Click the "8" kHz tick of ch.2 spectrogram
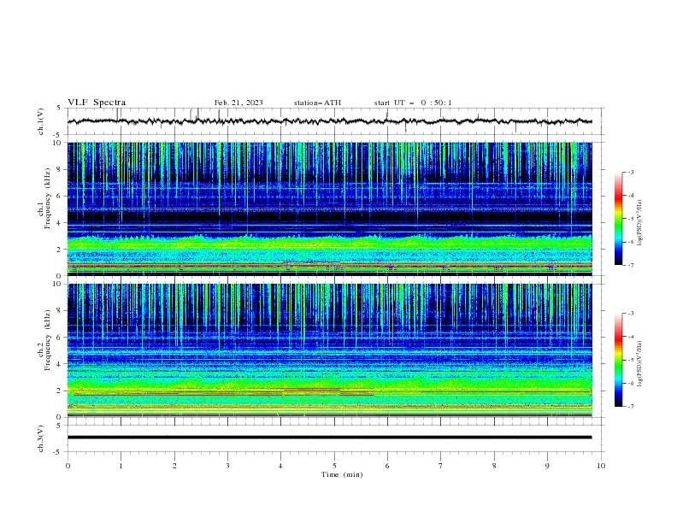Viewport: 677px width, 523px height. coord(60,311)
